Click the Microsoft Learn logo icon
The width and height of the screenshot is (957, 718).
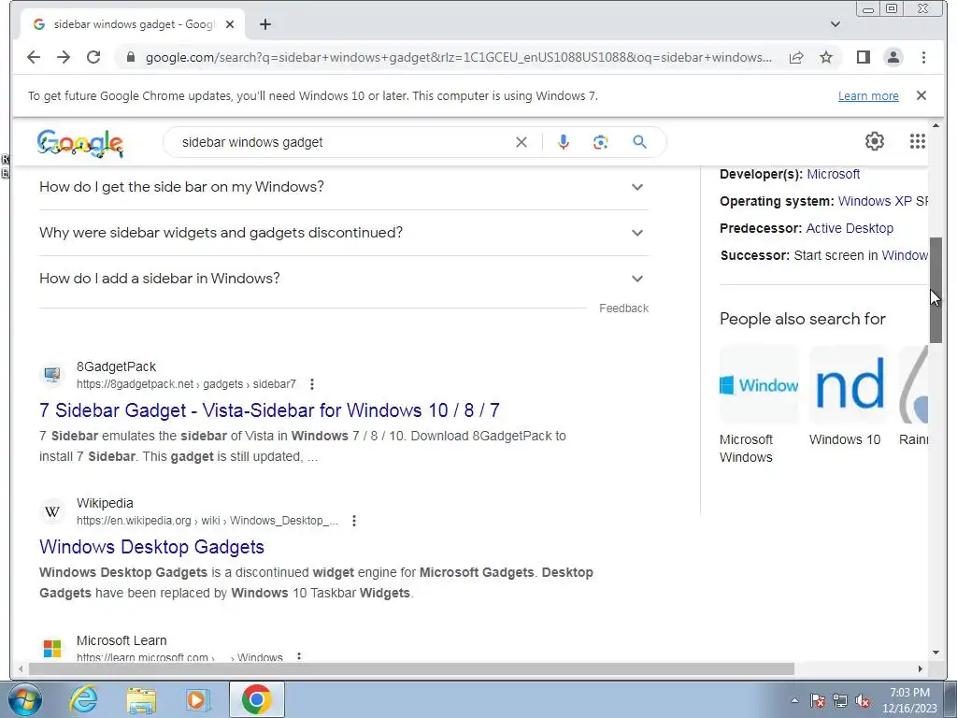point(52,649)
